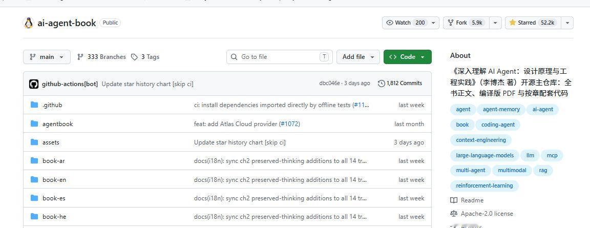Screen dimensions: 590x228
Task: Select the reinforcement-learning topic tag
Action: [x=484, y=185]
